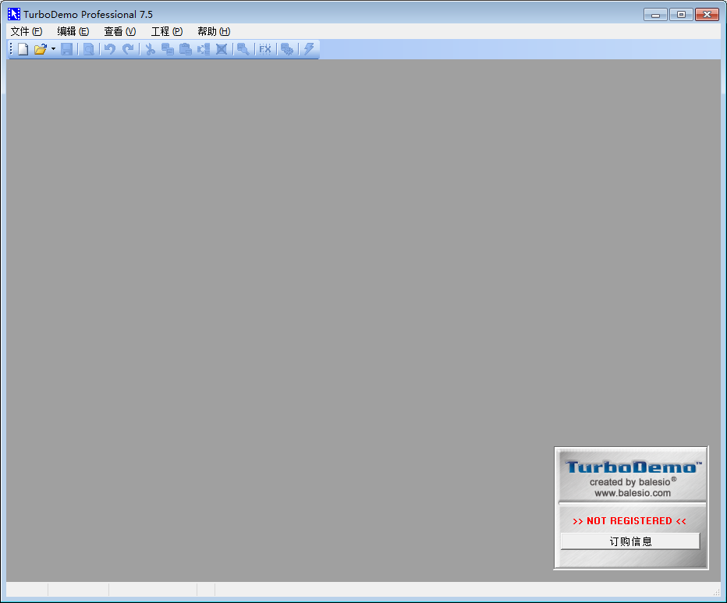Minimize the TurboDemo window
This screenshot has width=727, height=603.
pos(655,15)
